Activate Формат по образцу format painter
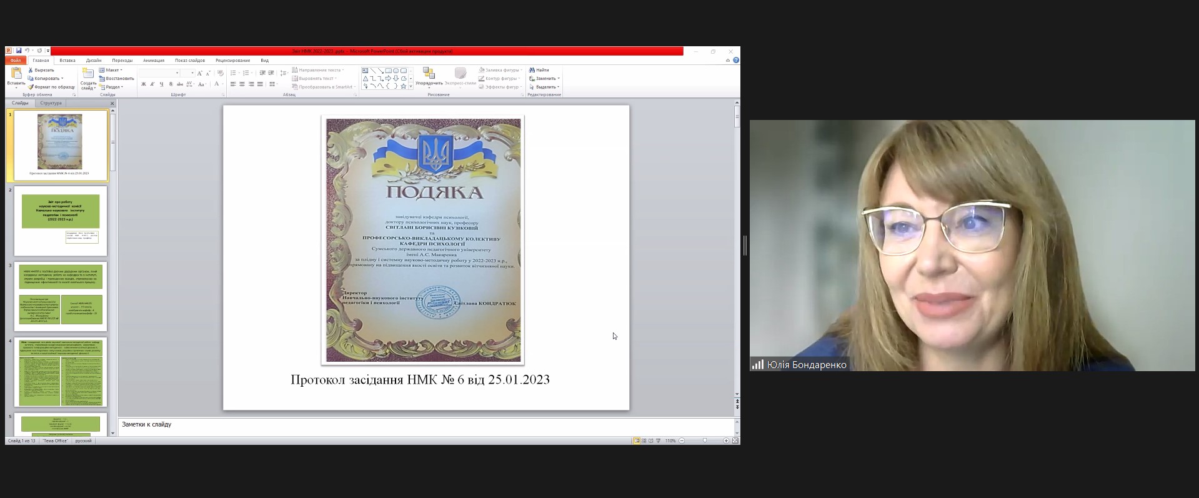Screen dimensions: 1199x498 [x=51, y=87]
